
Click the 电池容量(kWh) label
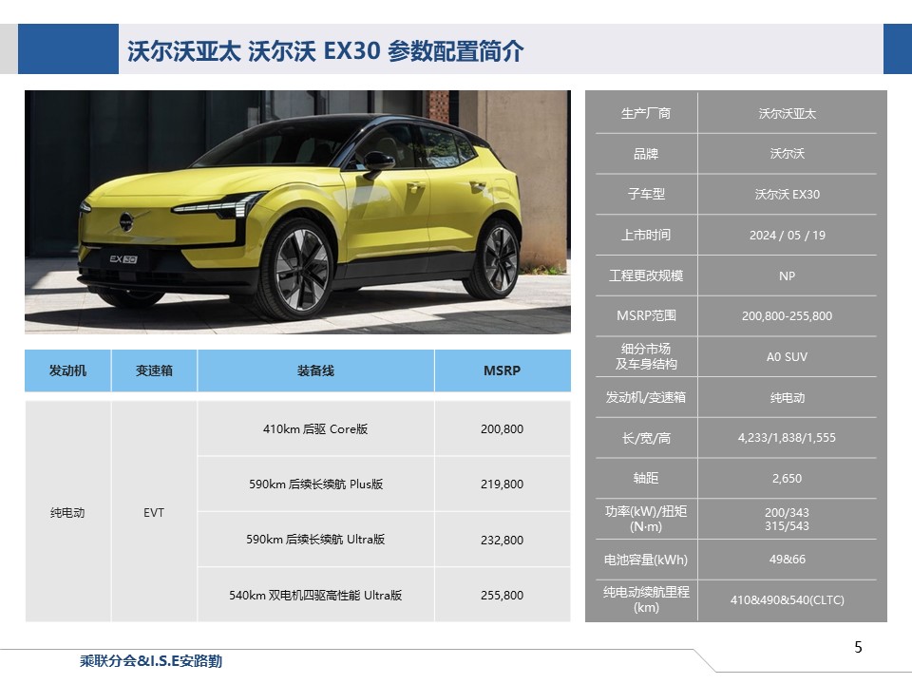pyautogui.click(x=646, y=560)
